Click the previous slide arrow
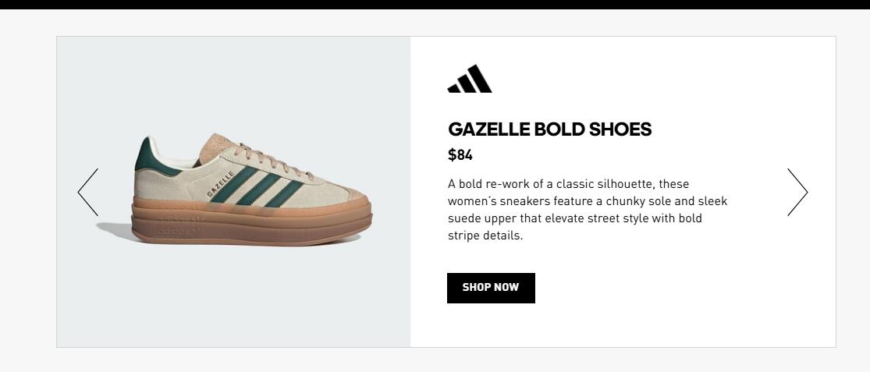Viewport: 870px width, 372px height. coord(88,192)
